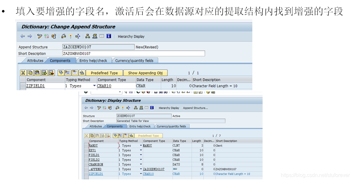Image resolution: width=353 pixels, height=181 pixels.
Task: Copy icon above Append Structure components table
Action: pos(30,73)
